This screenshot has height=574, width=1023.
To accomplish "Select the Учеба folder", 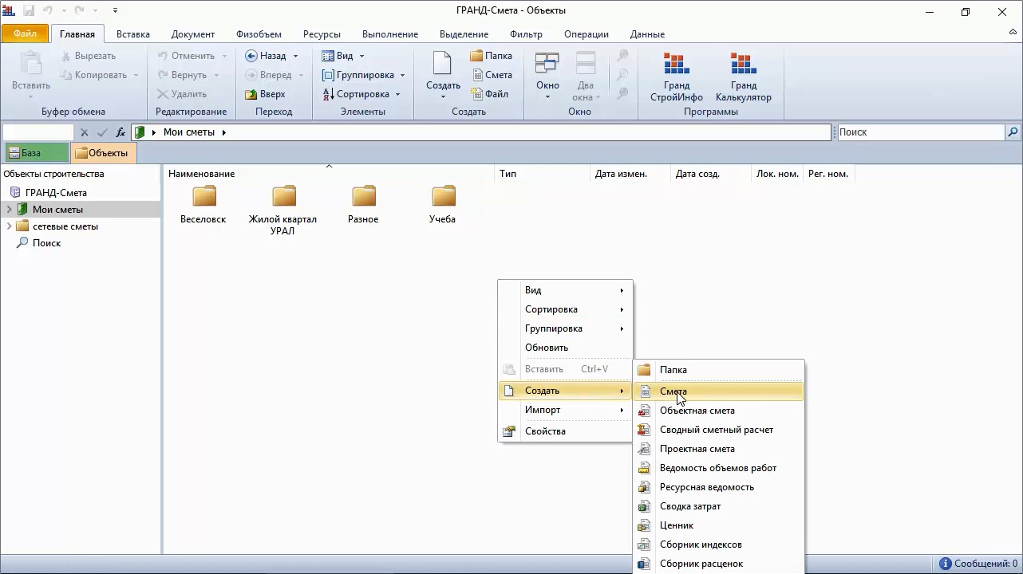I will [x=443, y=205].
